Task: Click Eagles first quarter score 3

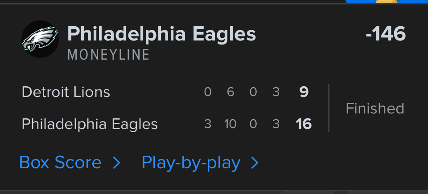Action: [207, 124]
